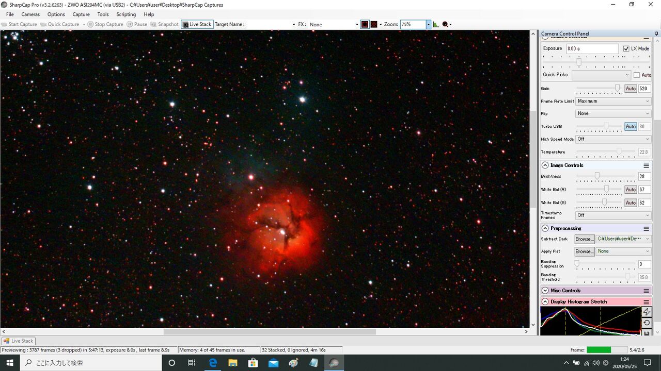Collapse the Preprocessing section
Screen dimensions: 661x371
tap(545, 228)
